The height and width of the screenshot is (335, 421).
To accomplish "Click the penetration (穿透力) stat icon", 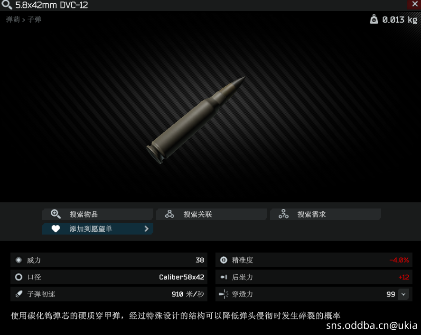I will coord(224,294).
